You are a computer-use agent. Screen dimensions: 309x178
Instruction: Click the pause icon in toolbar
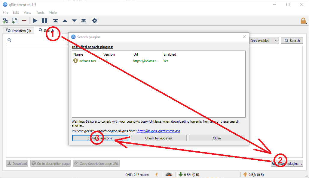44,21
